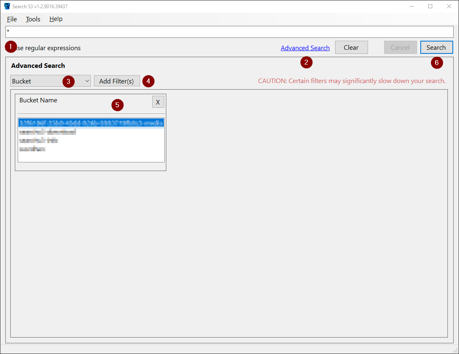Click the Advanced Search link

pos(305,48)
